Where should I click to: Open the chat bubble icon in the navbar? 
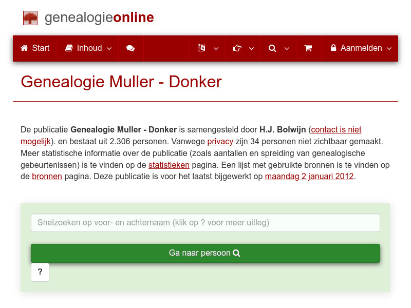(x=130, y=48)
